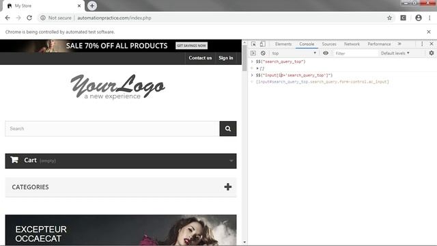The height and width of the screenshot is (246, 437).
Task: Open DevTools customize three-dot menu
Action: click(422, 44)
